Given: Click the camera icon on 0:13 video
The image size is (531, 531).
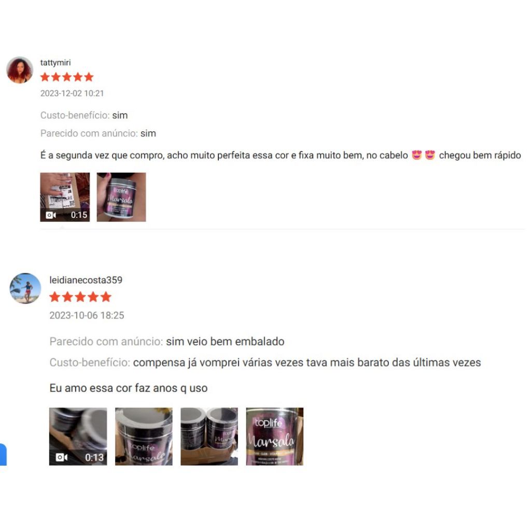Looking at the screenshot, I should tap(61, 457).
